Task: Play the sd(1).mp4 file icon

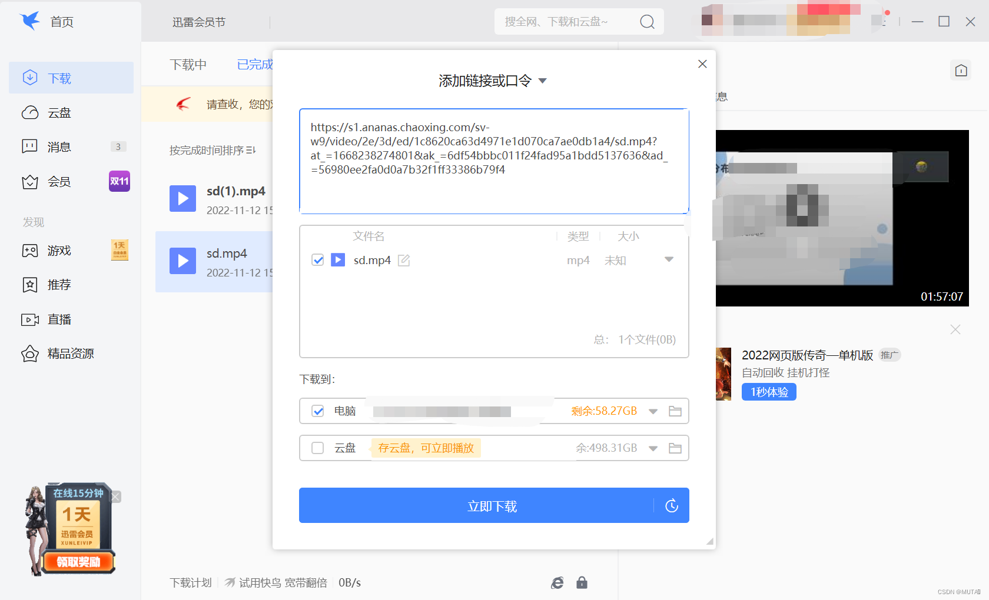Action: [183, 198]
